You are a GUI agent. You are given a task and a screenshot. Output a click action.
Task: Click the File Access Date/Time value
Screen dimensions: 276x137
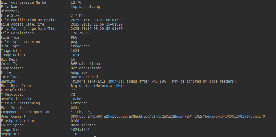(97, 24)
